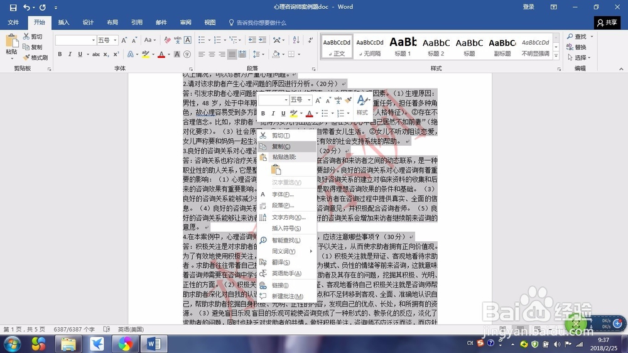Toggle character shading A icon

tap(177, 54)
